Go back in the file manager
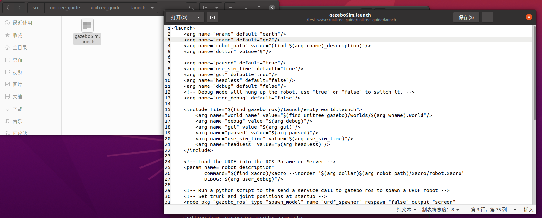542x218 pixels. 8,8
